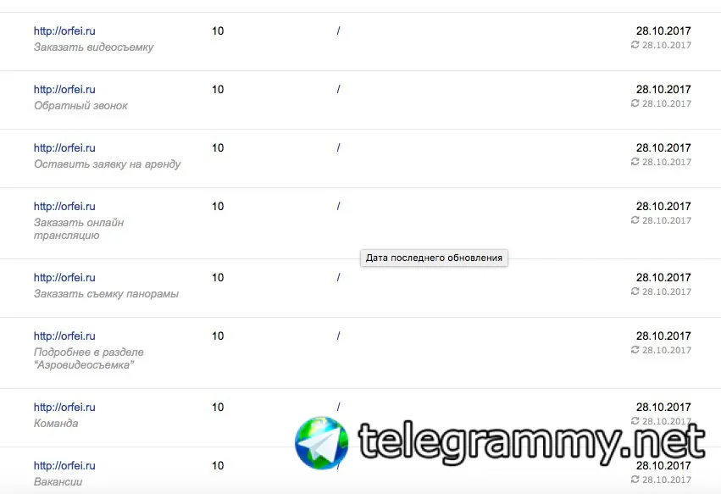Click the telegrammy.net watermark text
The height and width of the screenshot is (494, 721).
(532, 443)
